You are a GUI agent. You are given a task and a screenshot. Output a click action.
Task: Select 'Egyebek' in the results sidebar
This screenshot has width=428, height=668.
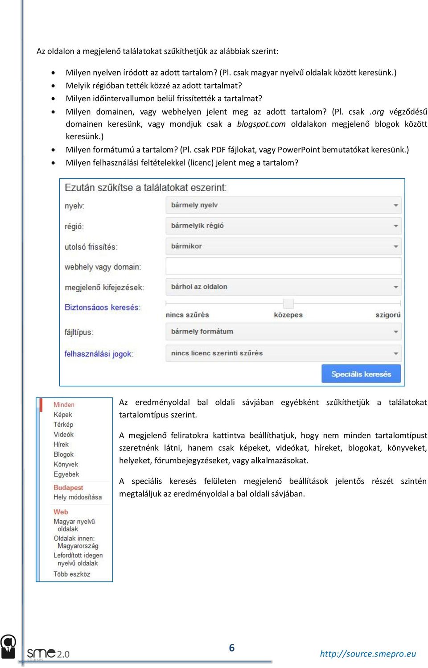click(66, 474)
